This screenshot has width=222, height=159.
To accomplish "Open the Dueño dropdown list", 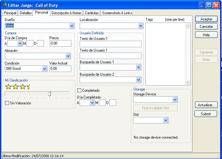I will pyautogui.click(x=72, y=26).
